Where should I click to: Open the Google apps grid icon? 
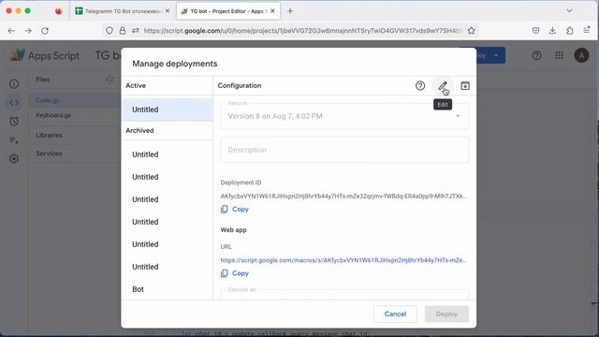(559, 55)
